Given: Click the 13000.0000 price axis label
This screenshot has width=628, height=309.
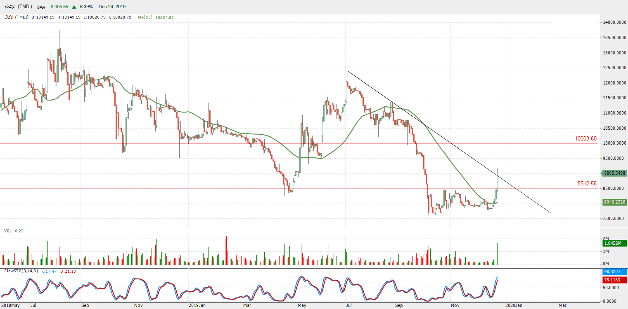Looking at the screenshot, I should tap(614, 53).
